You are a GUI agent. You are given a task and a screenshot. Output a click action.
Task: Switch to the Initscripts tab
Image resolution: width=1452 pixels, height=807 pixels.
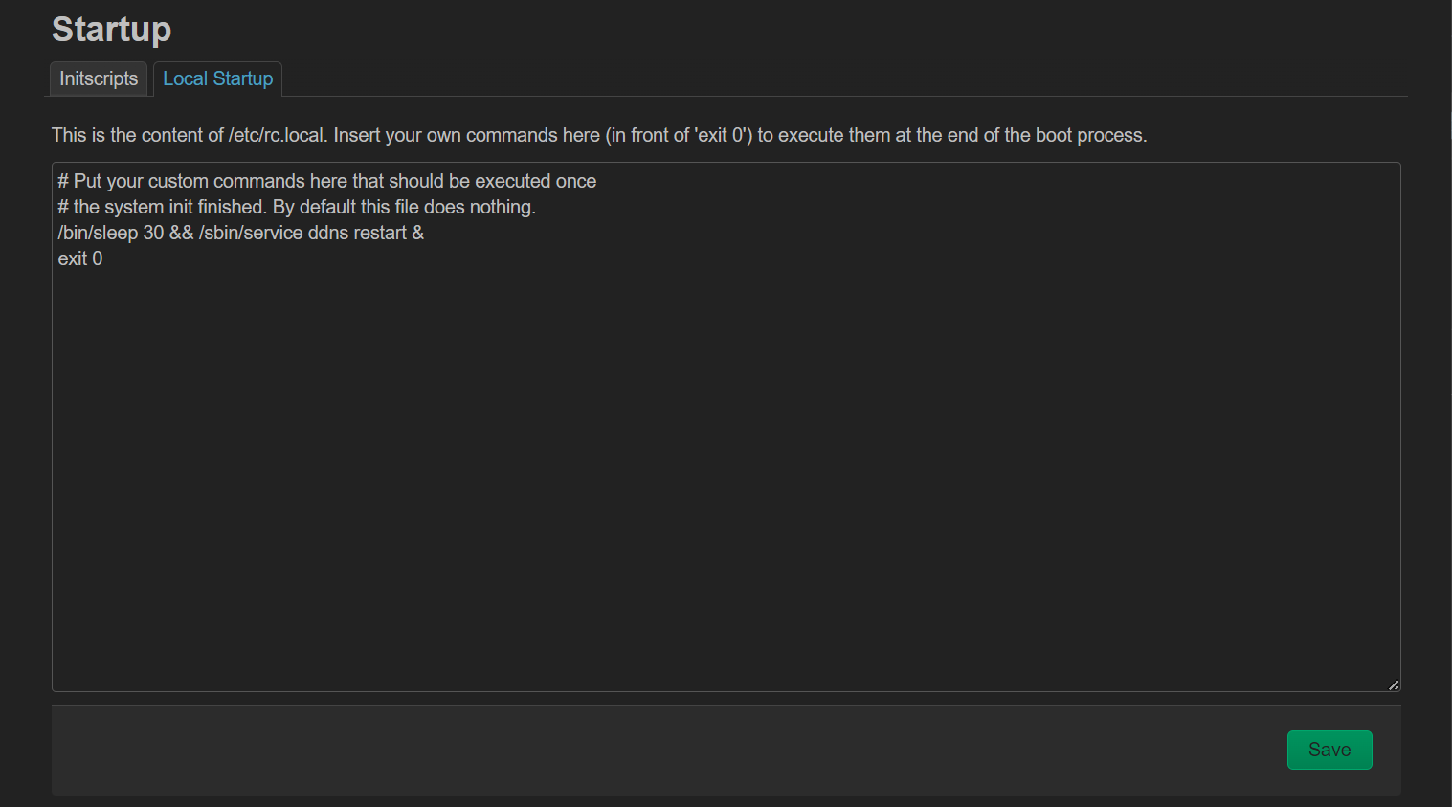[99, 78]
